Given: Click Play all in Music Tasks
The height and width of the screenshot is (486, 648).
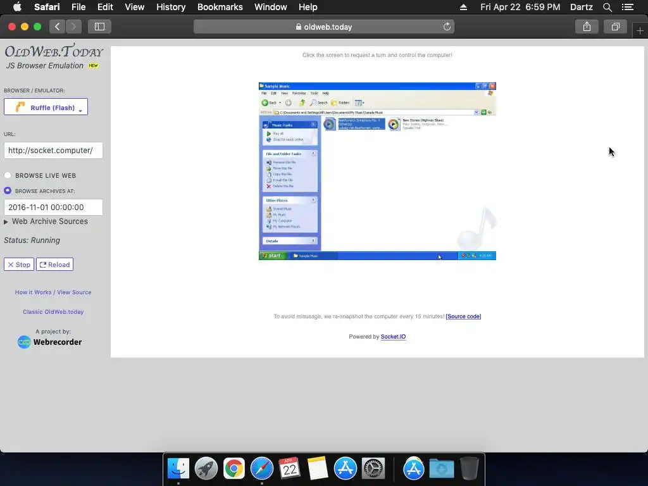Looking at the screenshot, I should pos(275,134).
